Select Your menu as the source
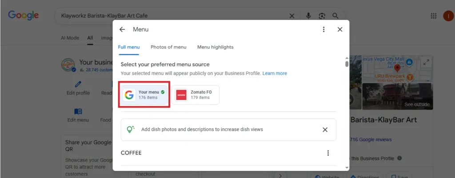This screenshot has height=178, width=455. [144, 95]
